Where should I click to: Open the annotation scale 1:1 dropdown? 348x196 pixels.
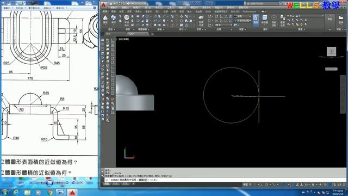(x=307, y=185)
